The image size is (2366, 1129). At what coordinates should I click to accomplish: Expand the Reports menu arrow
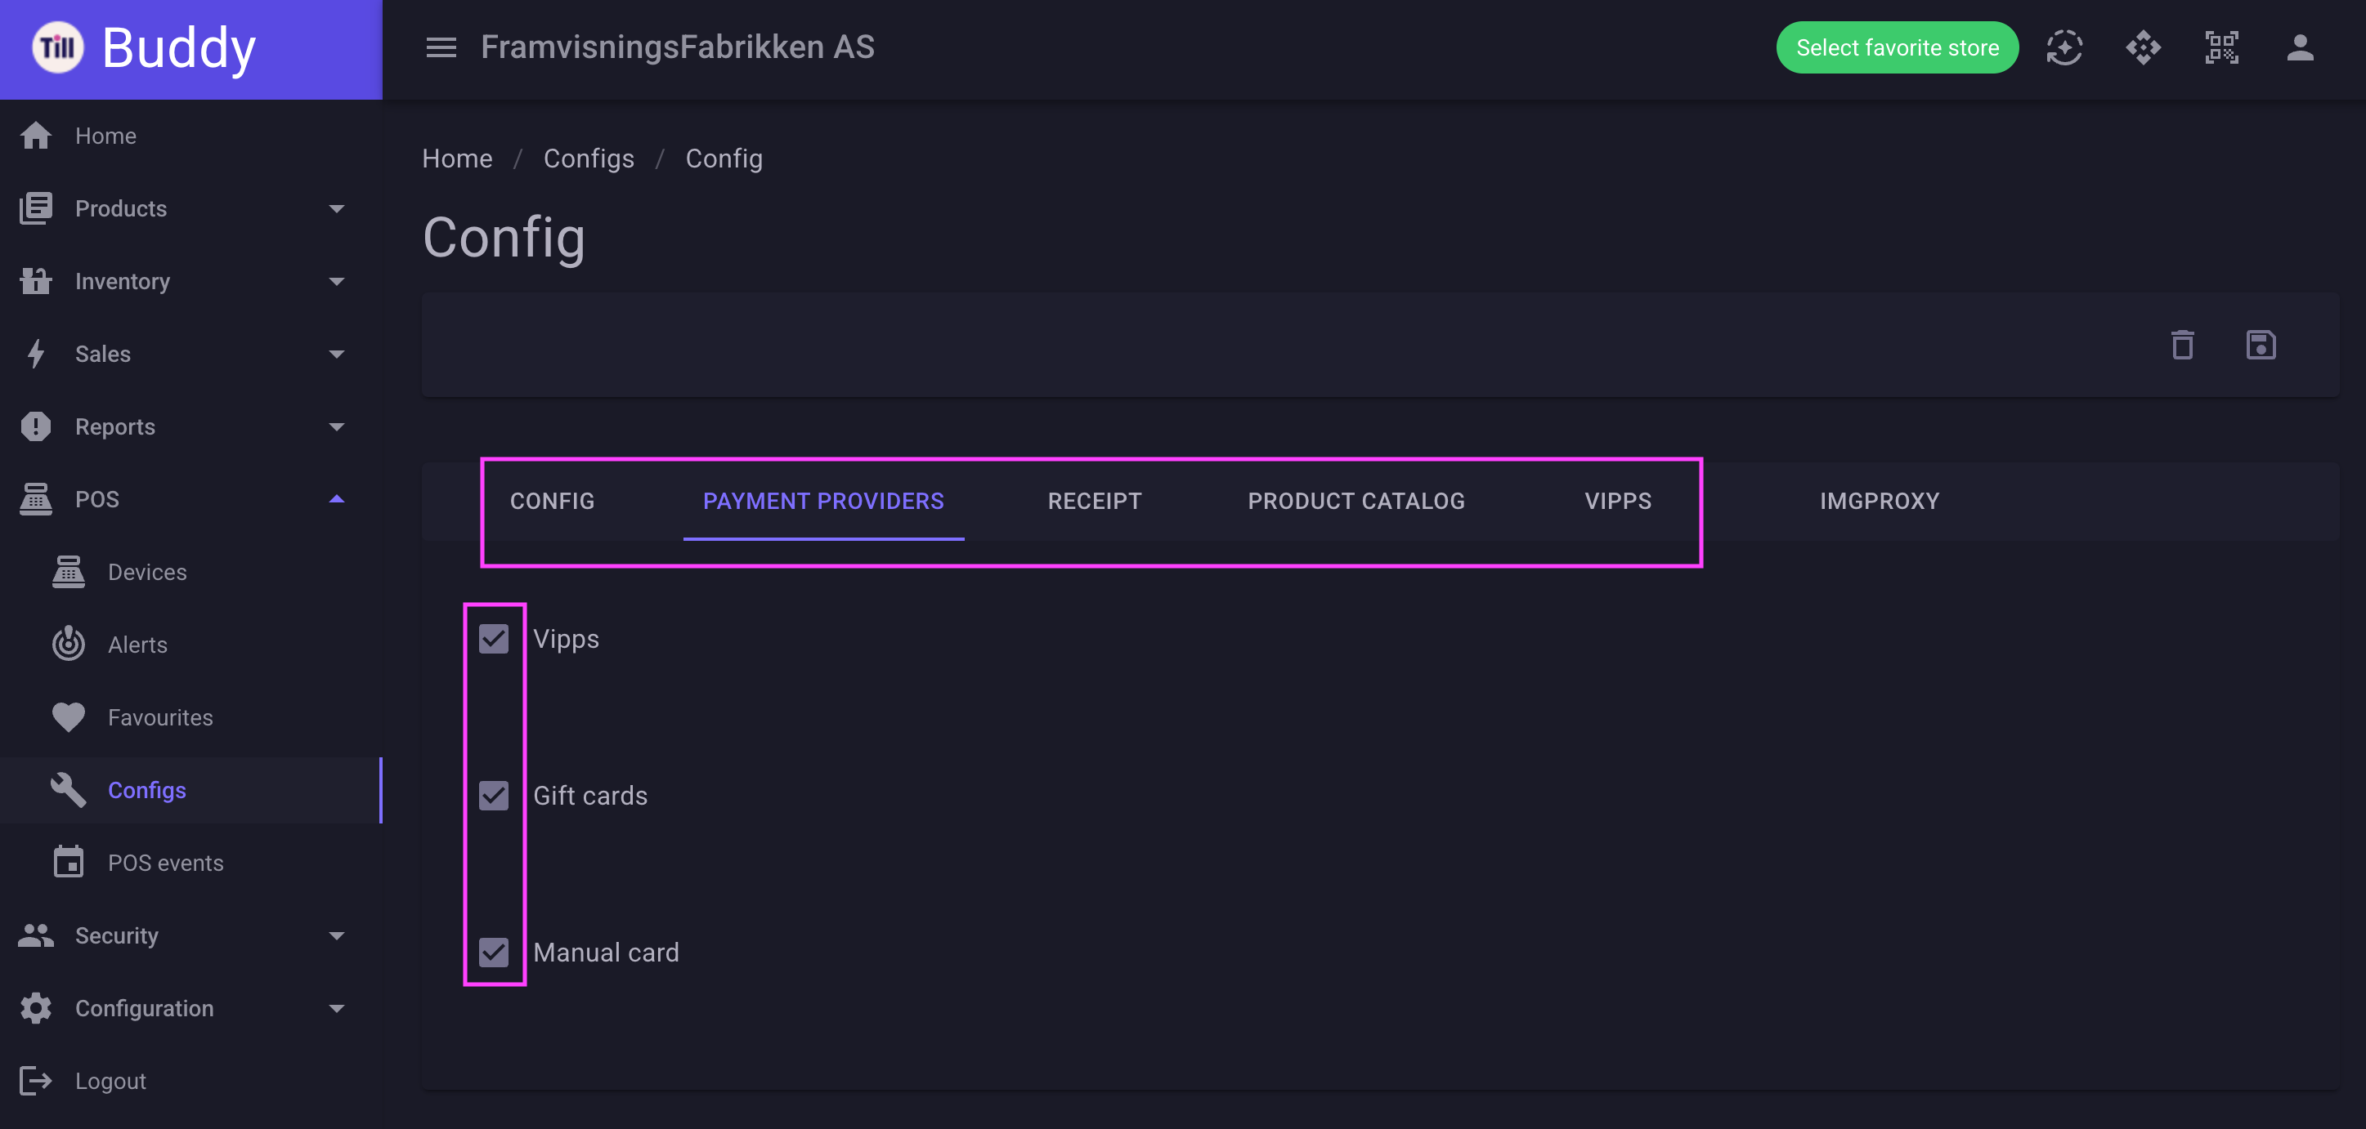337,426
